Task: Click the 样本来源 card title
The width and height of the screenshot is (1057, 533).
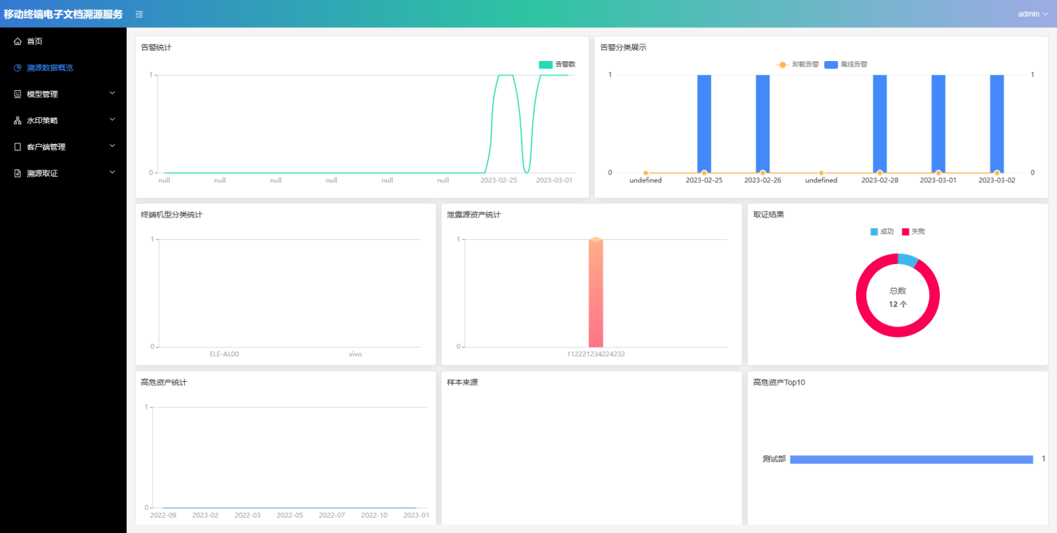Action: 462,382
